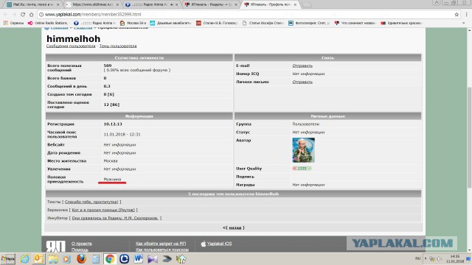Switch to Chrome on the taskbar
Screen dimensions: 472x265
point(110,258)
